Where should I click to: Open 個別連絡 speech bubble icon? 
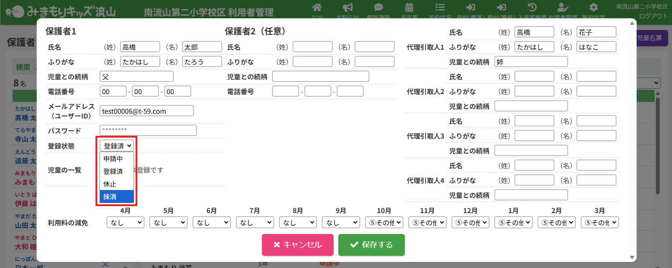[379, 7]
